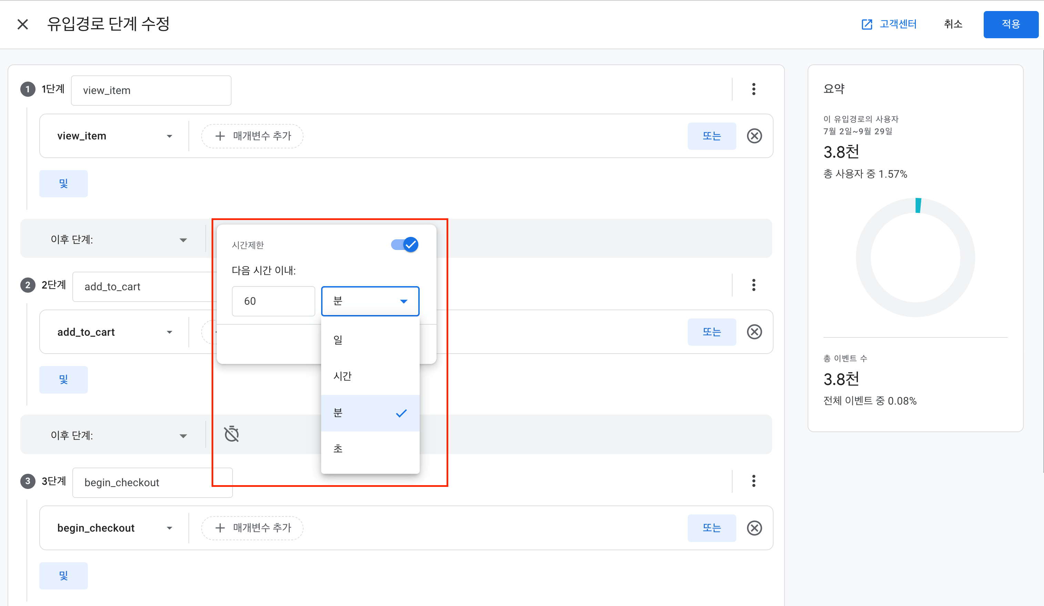Turn off the 시간제한 toggle switch
This screenshot has width=1044, height=606.
click(x=405, y=244)
